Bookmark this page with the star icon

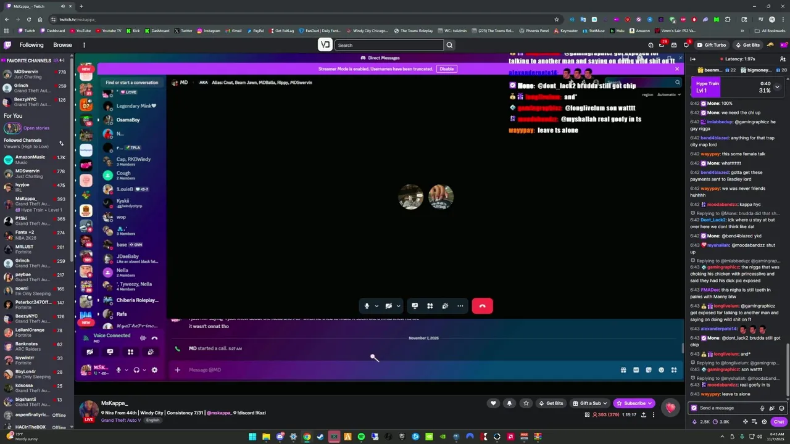tap(556, 19)
